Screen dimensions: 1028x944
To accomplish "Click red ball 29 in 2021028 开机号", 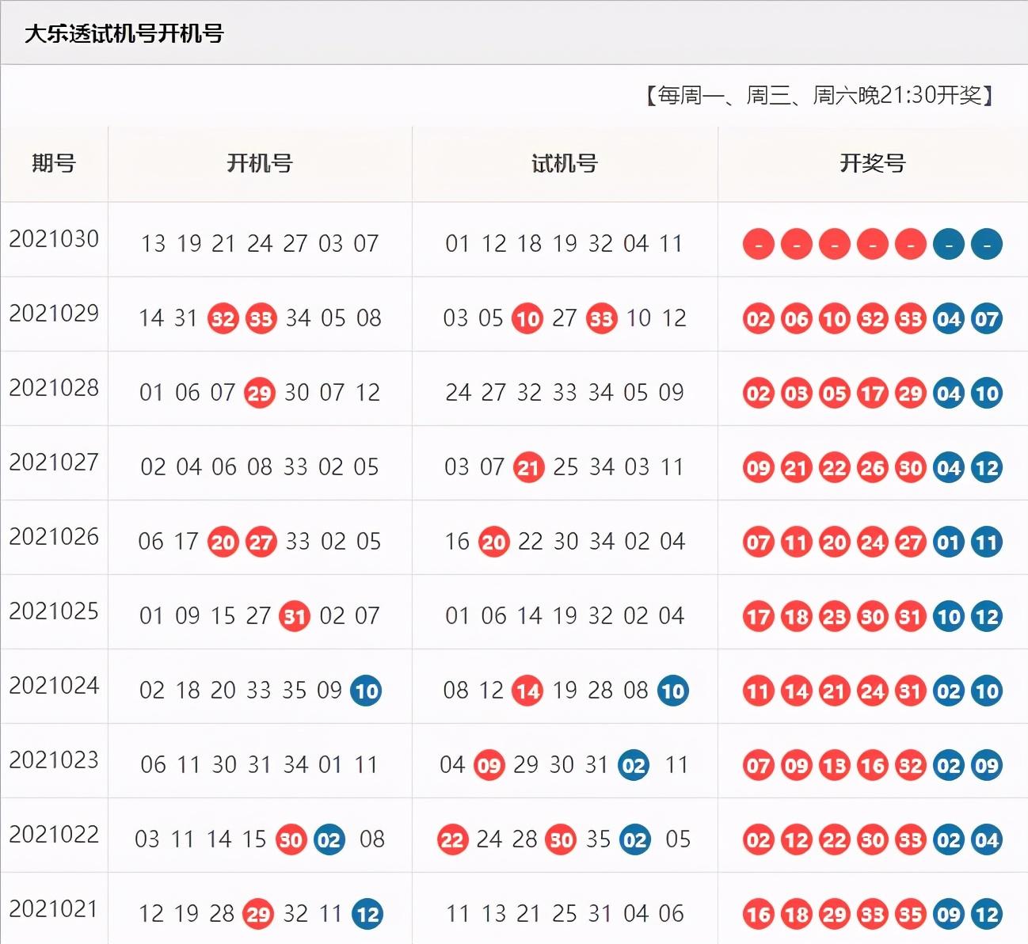I will [x=260, y=394].
